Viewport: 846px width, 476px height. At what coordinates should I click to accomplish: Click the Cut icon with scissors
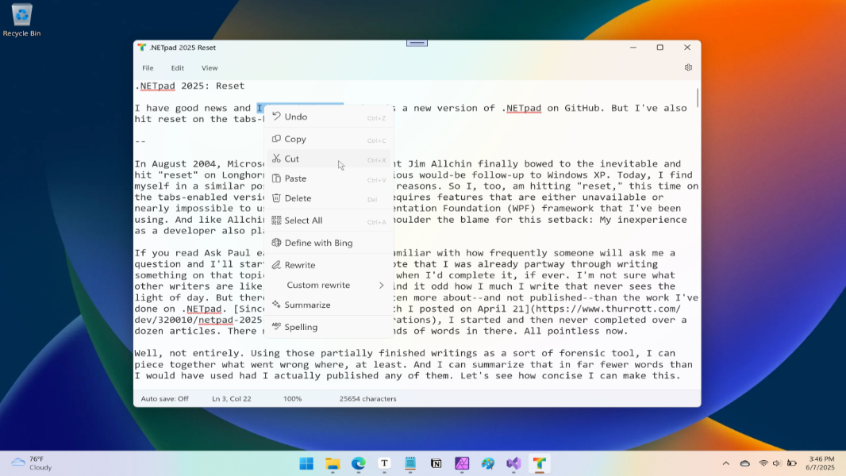click(x=276, y=159)
